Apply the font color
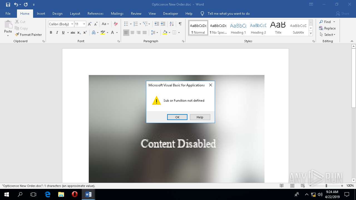The width and height of the screenshot is (356, 200). [x=112, y=32]
